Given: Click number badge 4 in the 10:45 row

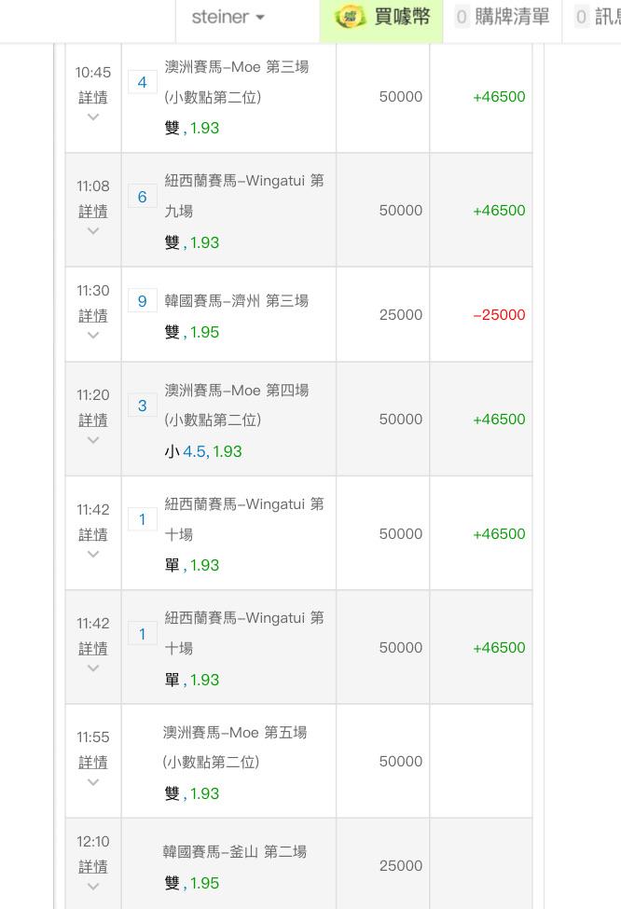Looking at the screenshot, I should coord(142,82).
